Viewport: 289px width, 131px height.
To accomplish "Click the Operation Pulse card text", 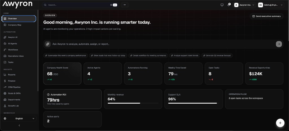I will click(x=246, y=98).
